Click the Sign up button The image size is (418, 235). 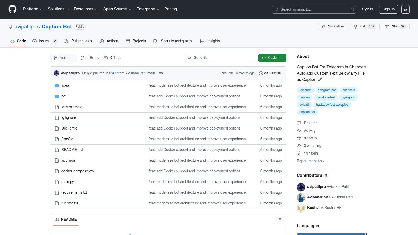coord(388,9)
